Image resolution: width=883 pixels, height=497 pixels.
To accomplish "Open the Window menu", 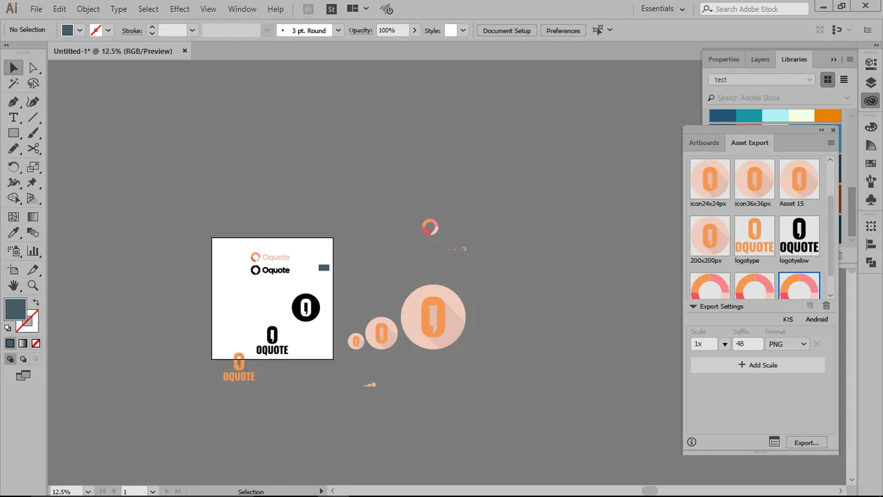I will pos(242,9).
